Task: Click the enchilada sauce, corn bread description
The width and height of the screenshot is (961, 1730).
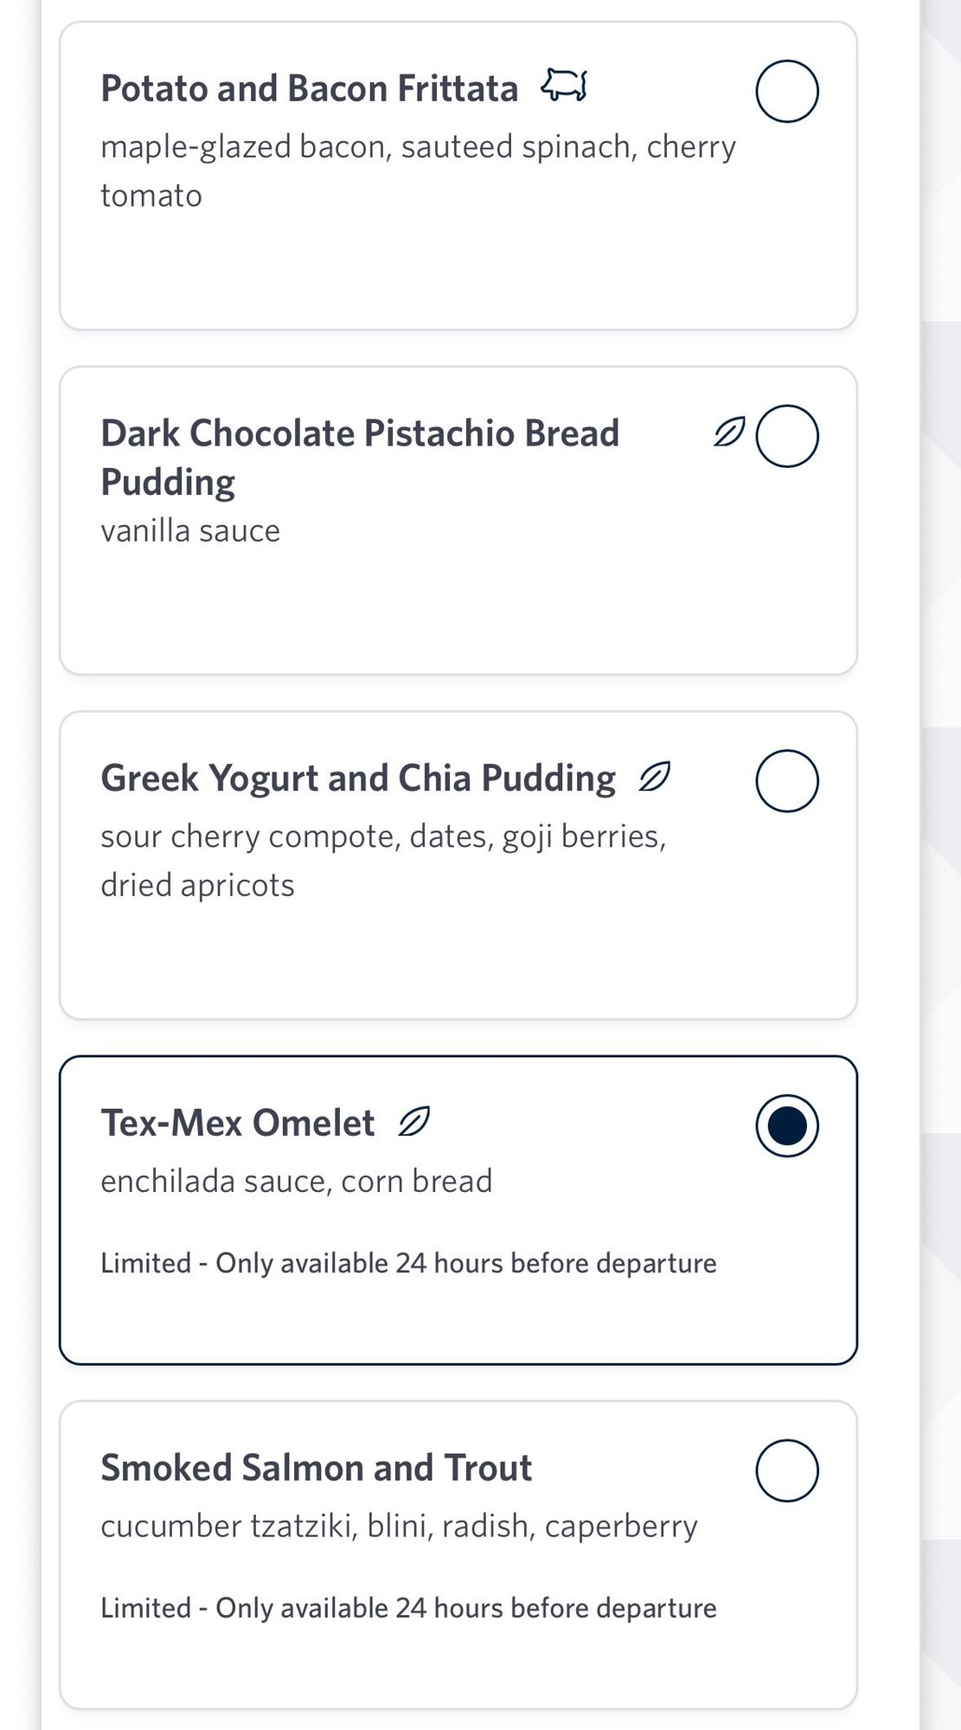Action: tap(296, 1181)
